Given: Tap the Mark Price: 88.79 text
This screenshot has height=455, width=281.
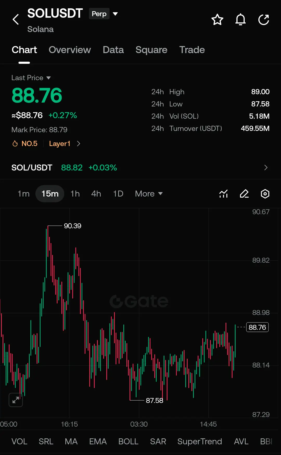Looking at the screenshot, I should (x=39, y=130).
